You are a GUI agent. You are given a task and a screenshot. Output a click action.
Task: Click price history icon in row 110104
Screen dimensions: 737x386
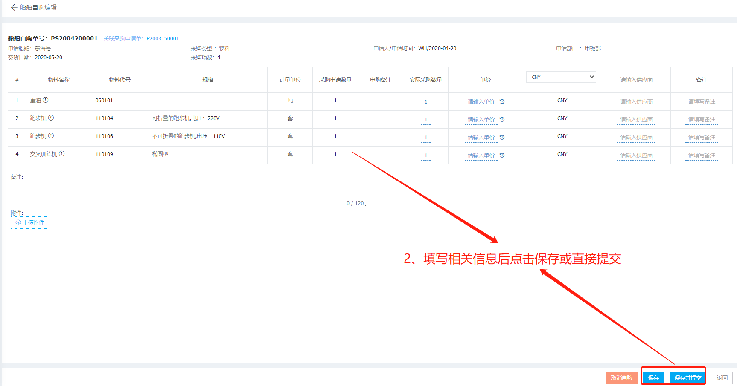[502, 120]
